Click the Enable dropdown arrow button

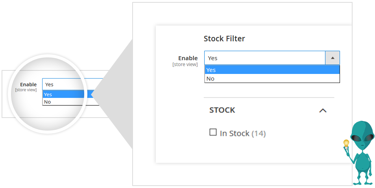click(x=333, y=58)
